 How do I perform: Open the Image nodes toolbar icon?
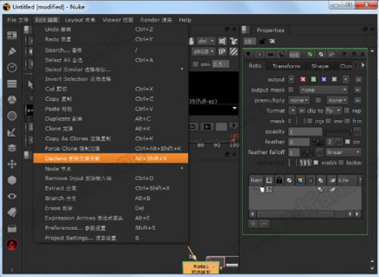(x=12, y=35)
